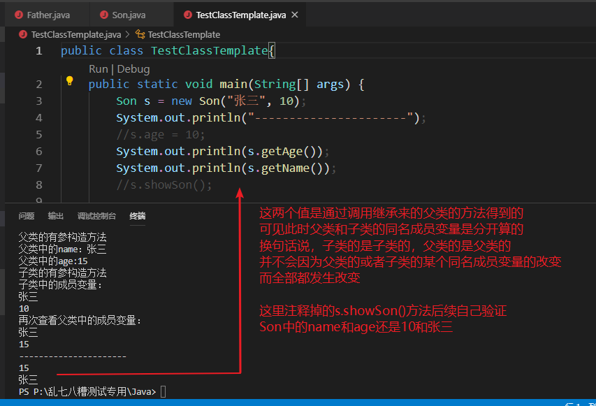Click the class symbol icon in breadcrumb
The image size is (596, 406).
(x=140, y=34)
